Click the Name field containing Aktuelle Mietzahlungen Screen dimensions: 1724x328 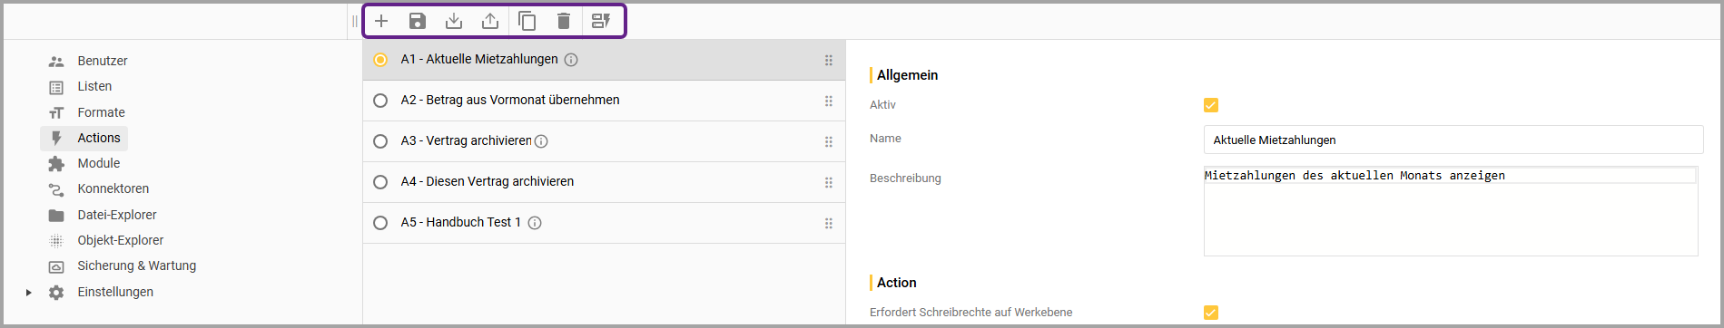(1453, 140)
